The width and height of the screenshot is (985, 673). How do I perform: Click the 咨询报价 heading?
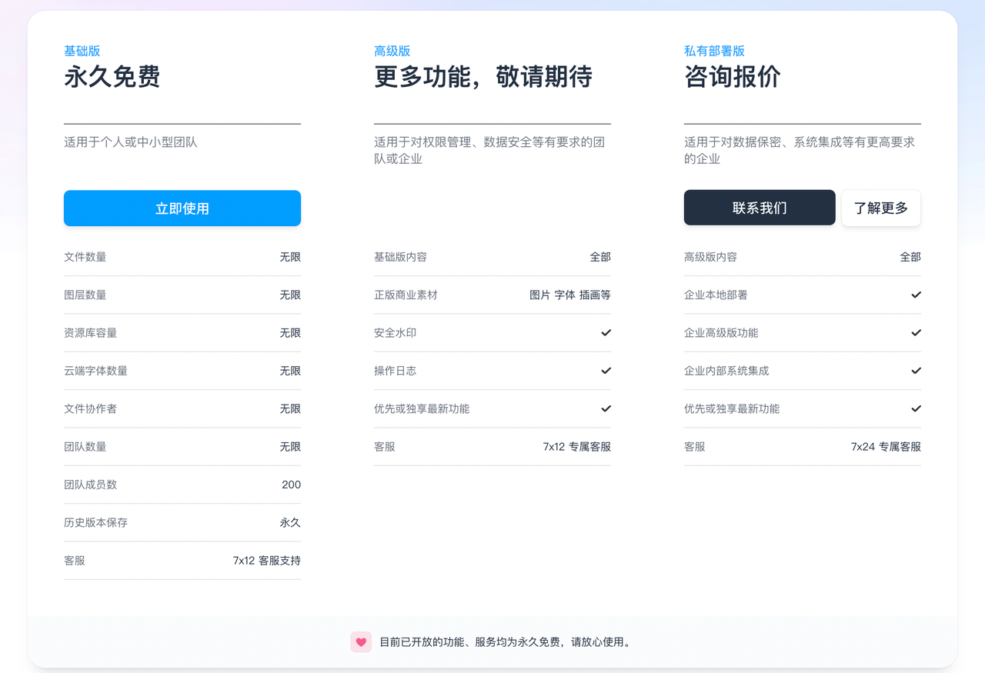click(732, 77)
